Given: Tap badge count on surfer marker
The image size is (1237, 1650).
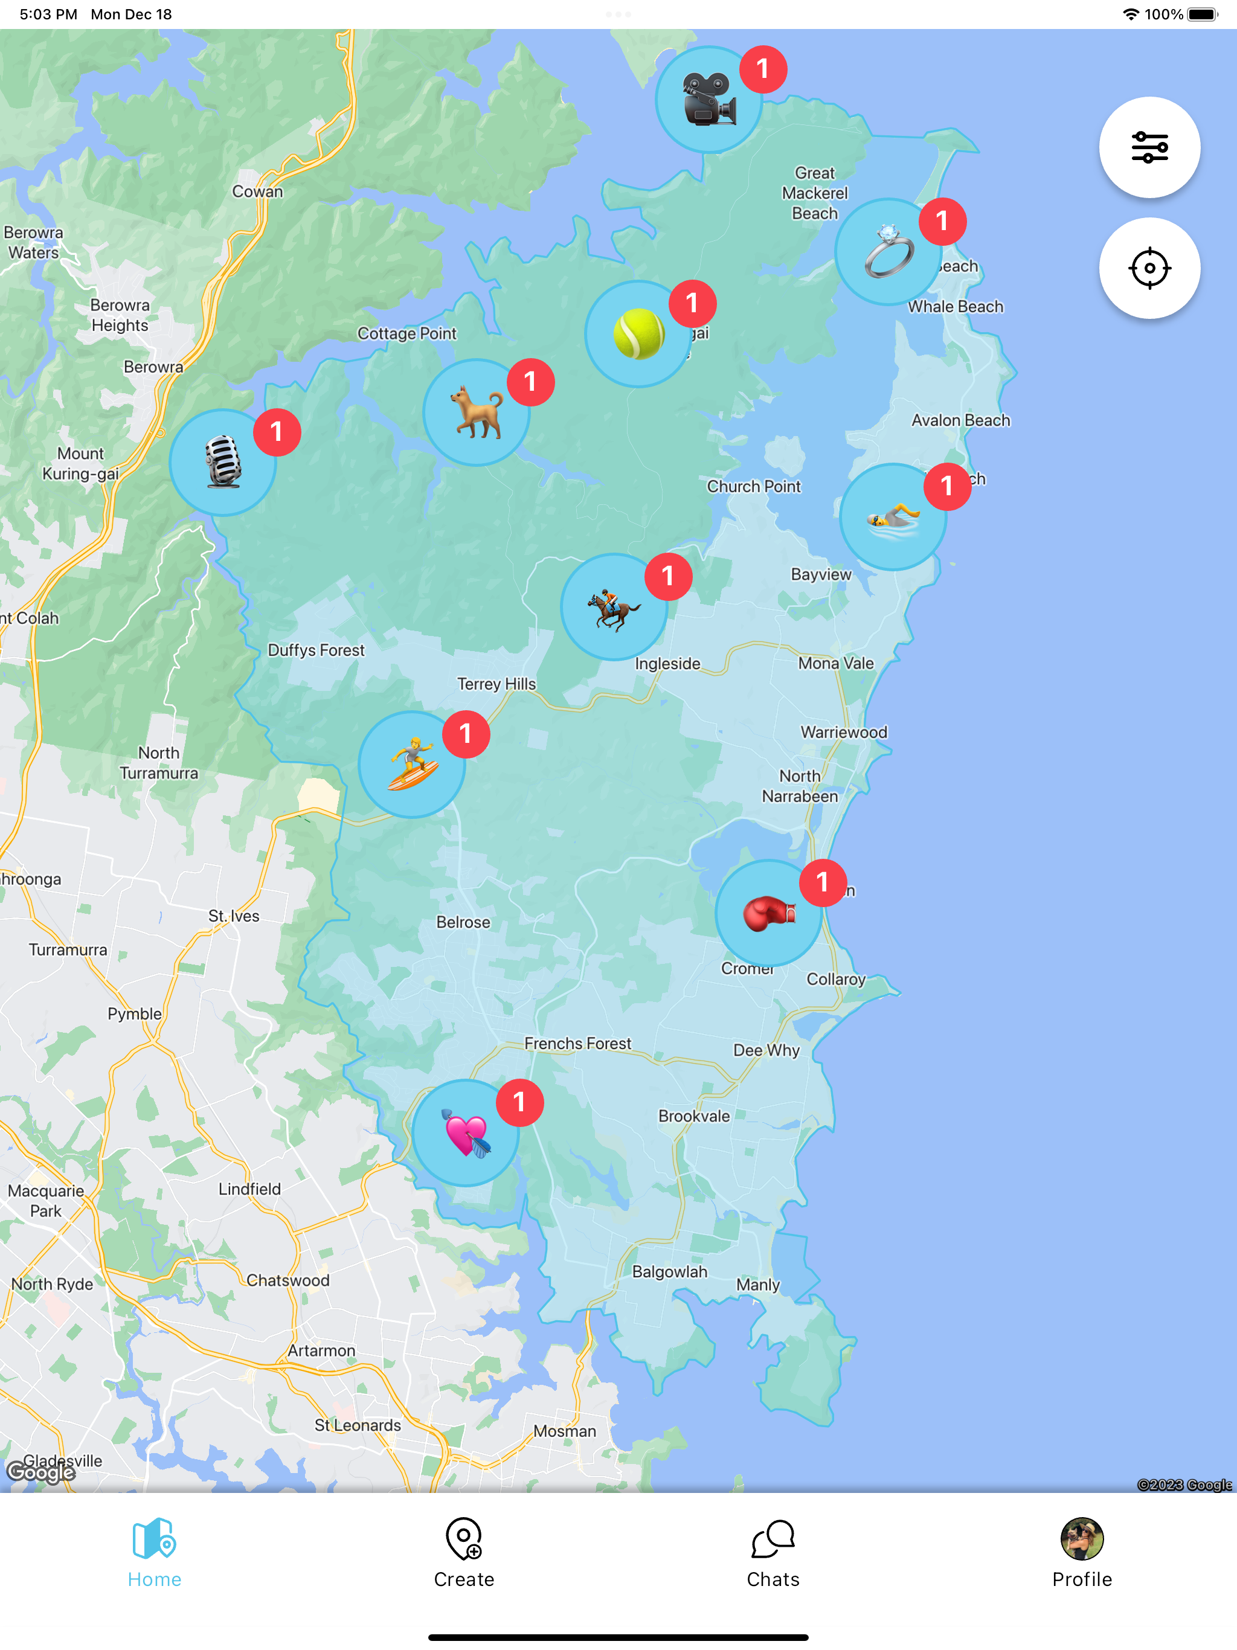Looking at the screenshot, I should tap(466, 735).
